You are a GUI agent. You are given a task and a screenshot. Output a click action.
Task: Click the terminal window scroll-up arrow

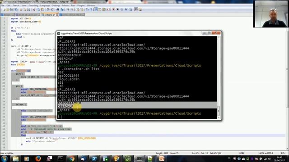click(x=219, y=38)
